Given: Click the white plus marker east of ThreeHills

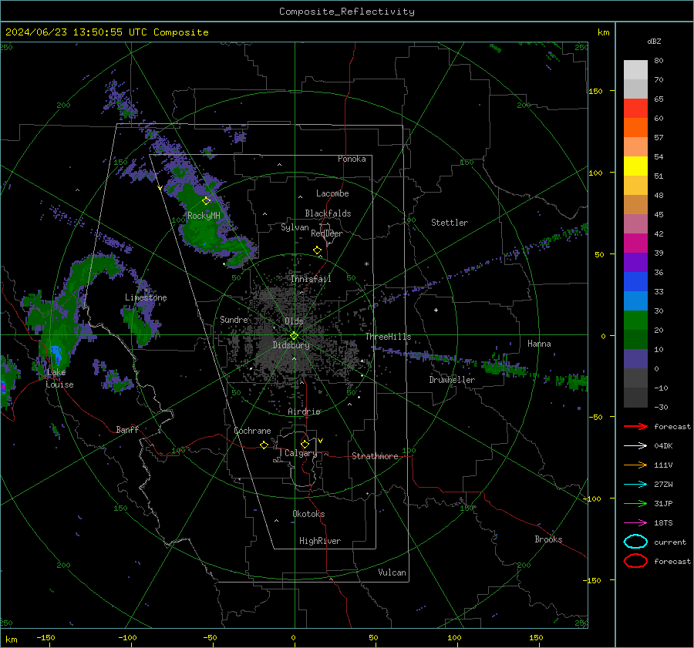Looking at the screenshot, I should click(x=436, y=310).
